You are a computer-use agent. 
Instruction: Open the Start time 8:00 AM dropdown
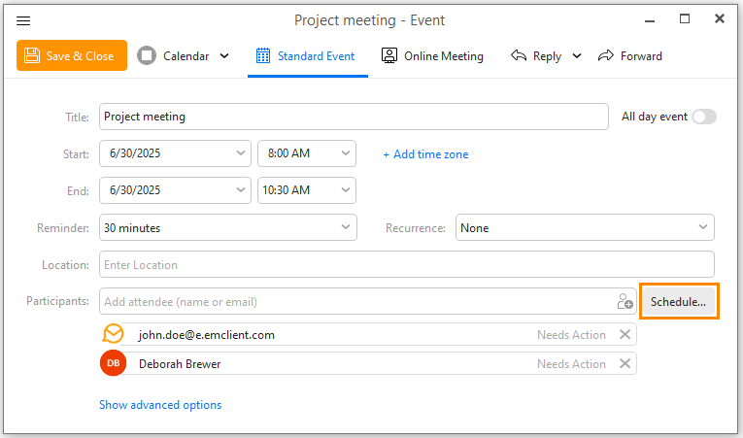click(307, 153)
